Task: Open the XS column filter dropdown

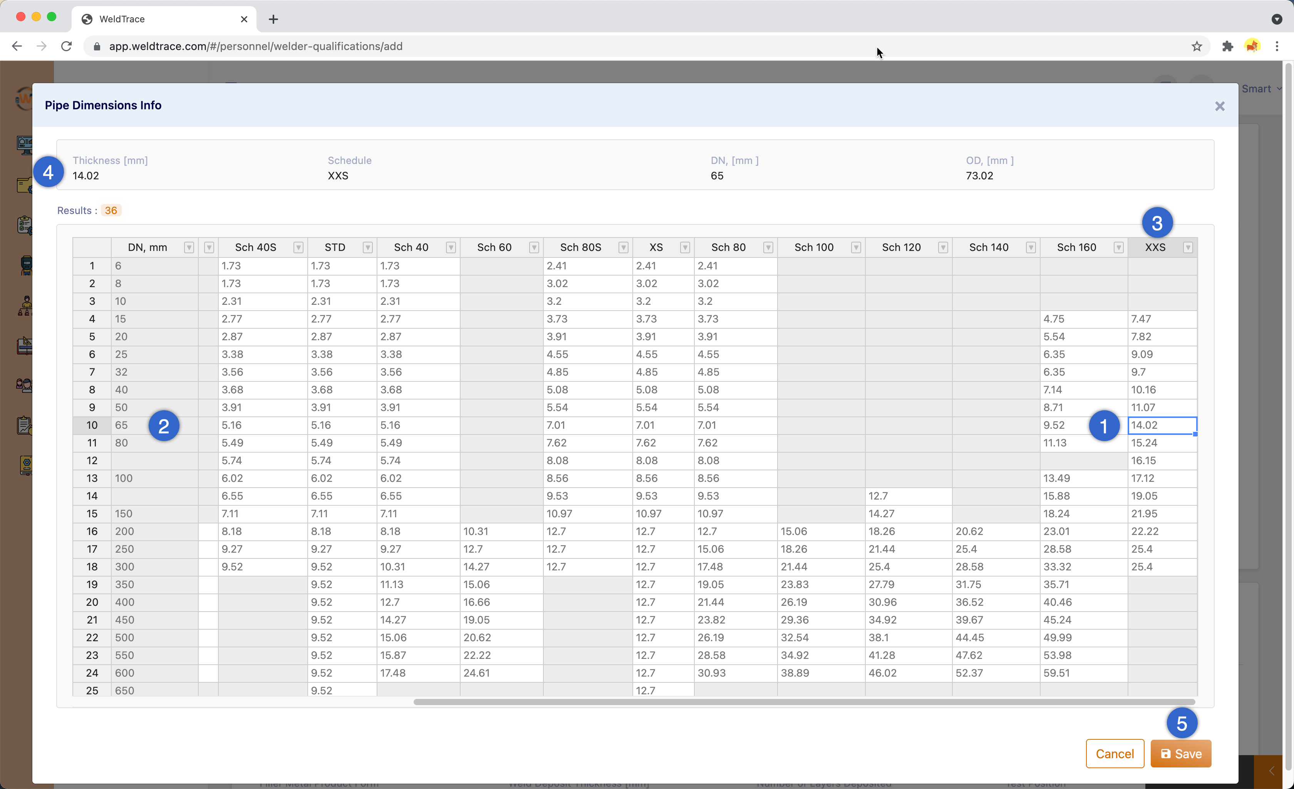Action: [x=685, y=248]
